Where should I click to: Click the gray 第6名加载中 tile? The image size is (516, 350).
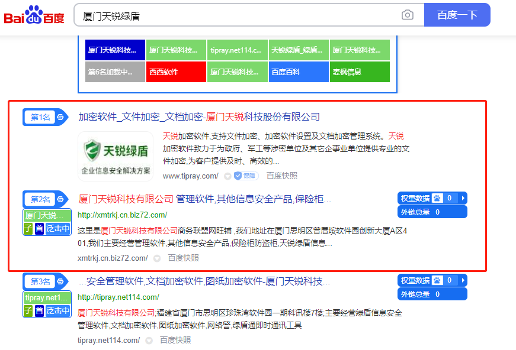[115, 72]
